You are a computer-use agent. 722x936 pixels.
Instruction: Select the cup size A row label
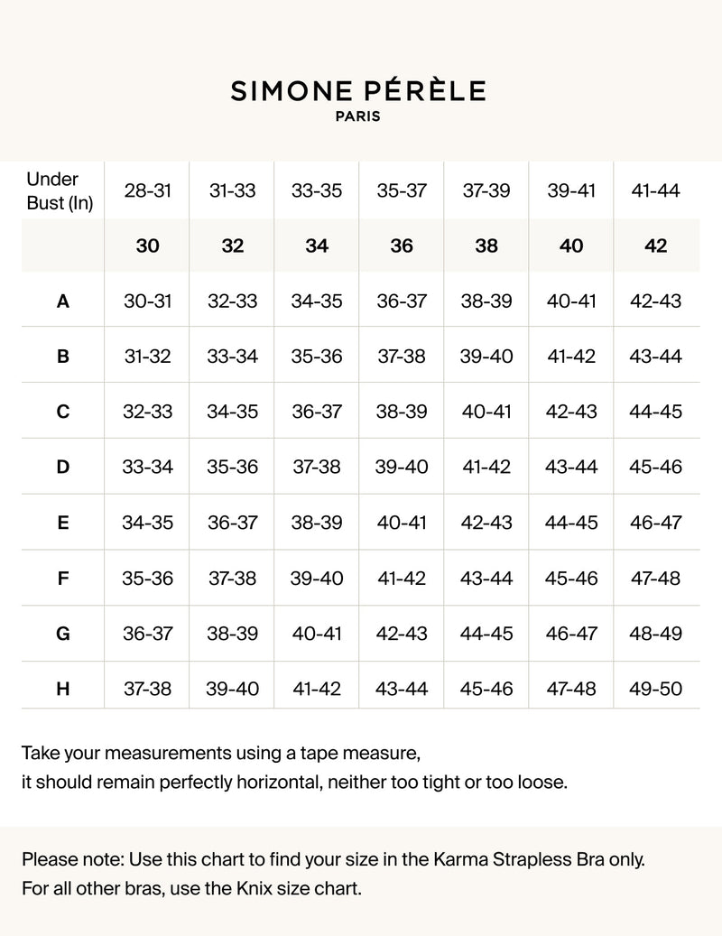(63, 301)
